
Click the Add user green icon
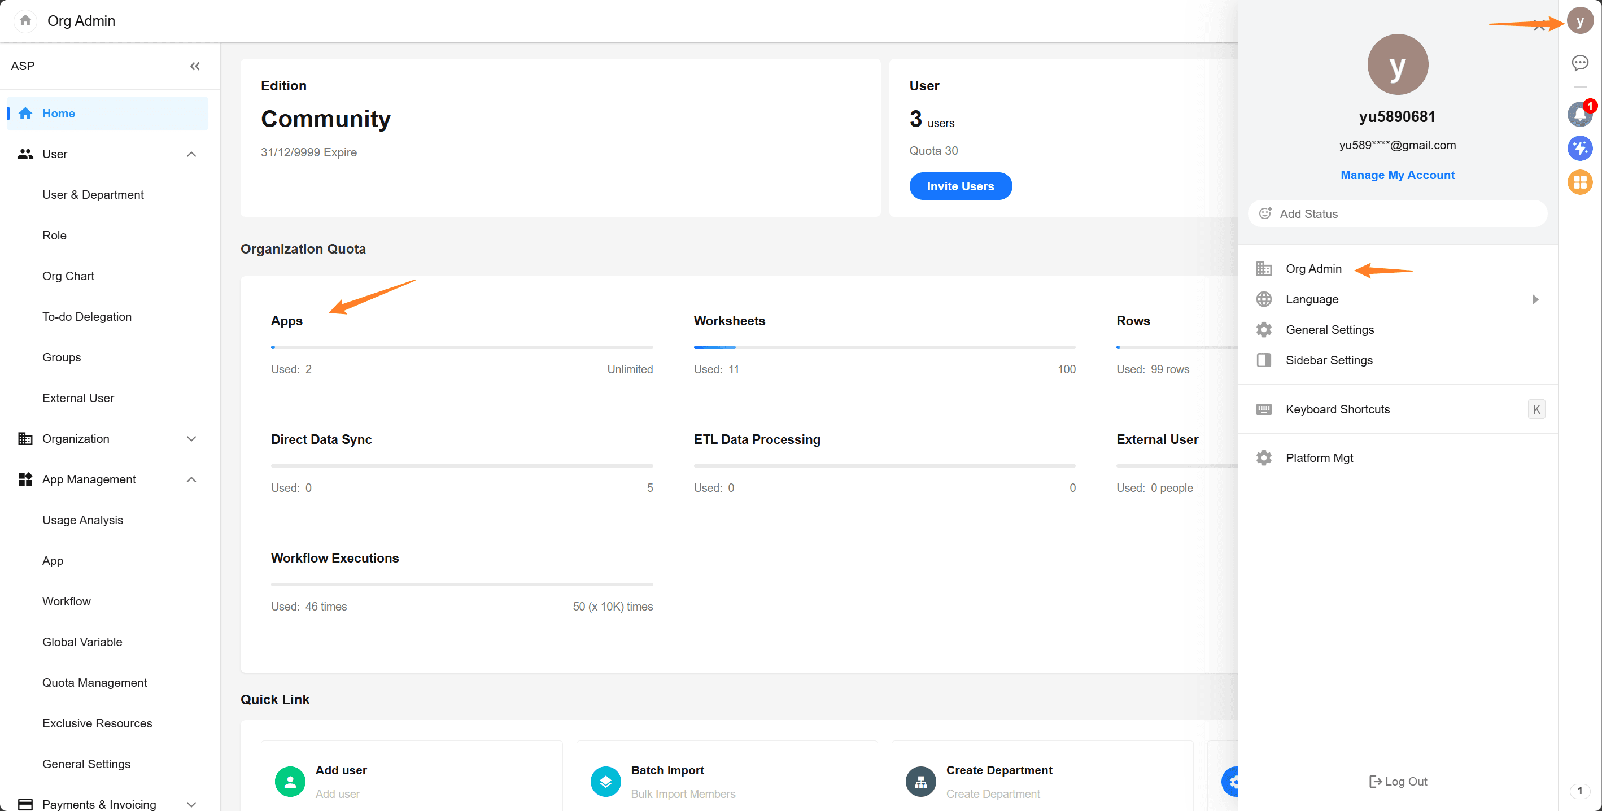point(290,781)
